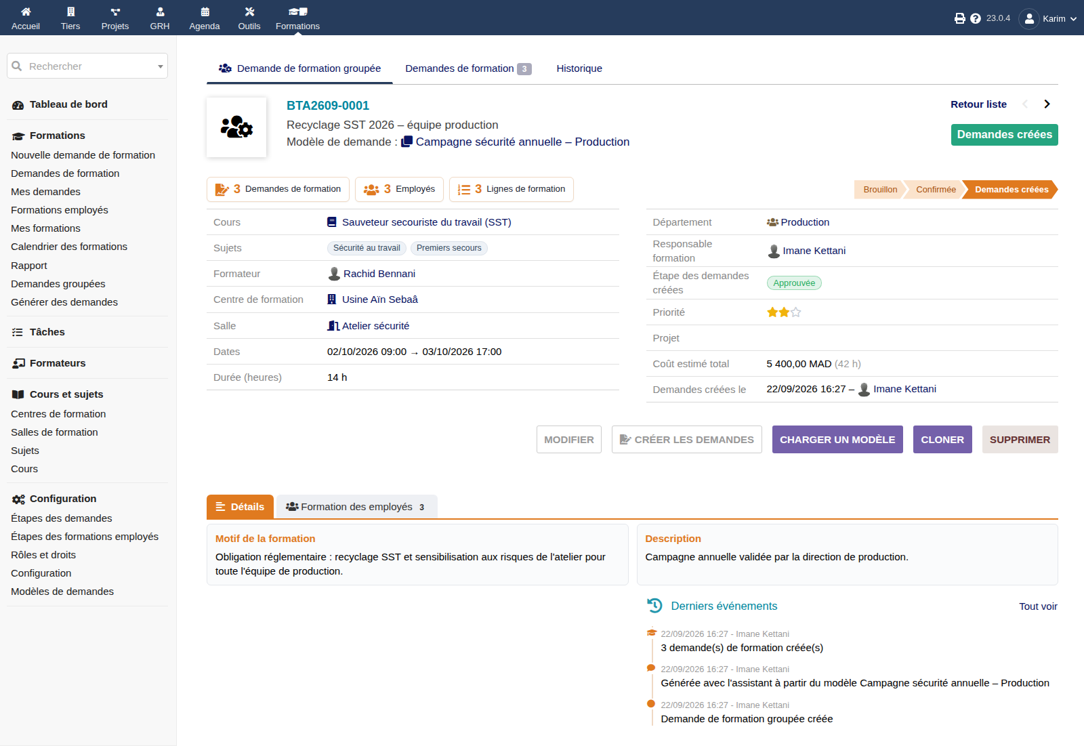Open the GRH module icon
This screenshot has height=746, width=1084.
160,12
